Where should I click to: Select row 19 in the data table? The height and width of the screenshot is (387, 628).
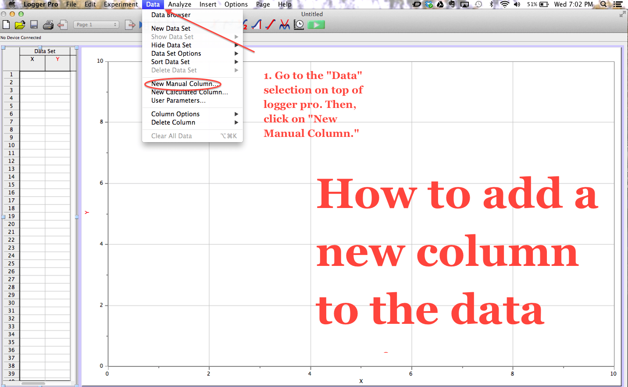pos(11,216)
